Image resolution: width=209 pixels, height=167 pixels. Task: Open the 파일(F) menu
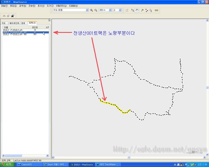4,6
